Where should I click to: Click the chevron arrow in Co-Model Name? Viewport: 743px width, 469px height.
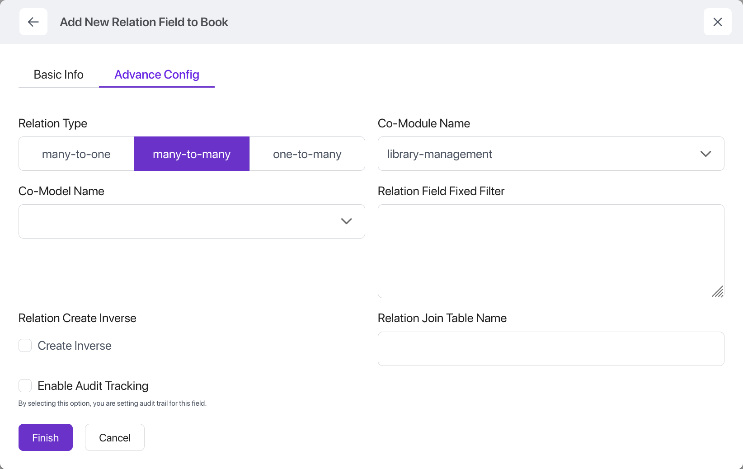346,221
